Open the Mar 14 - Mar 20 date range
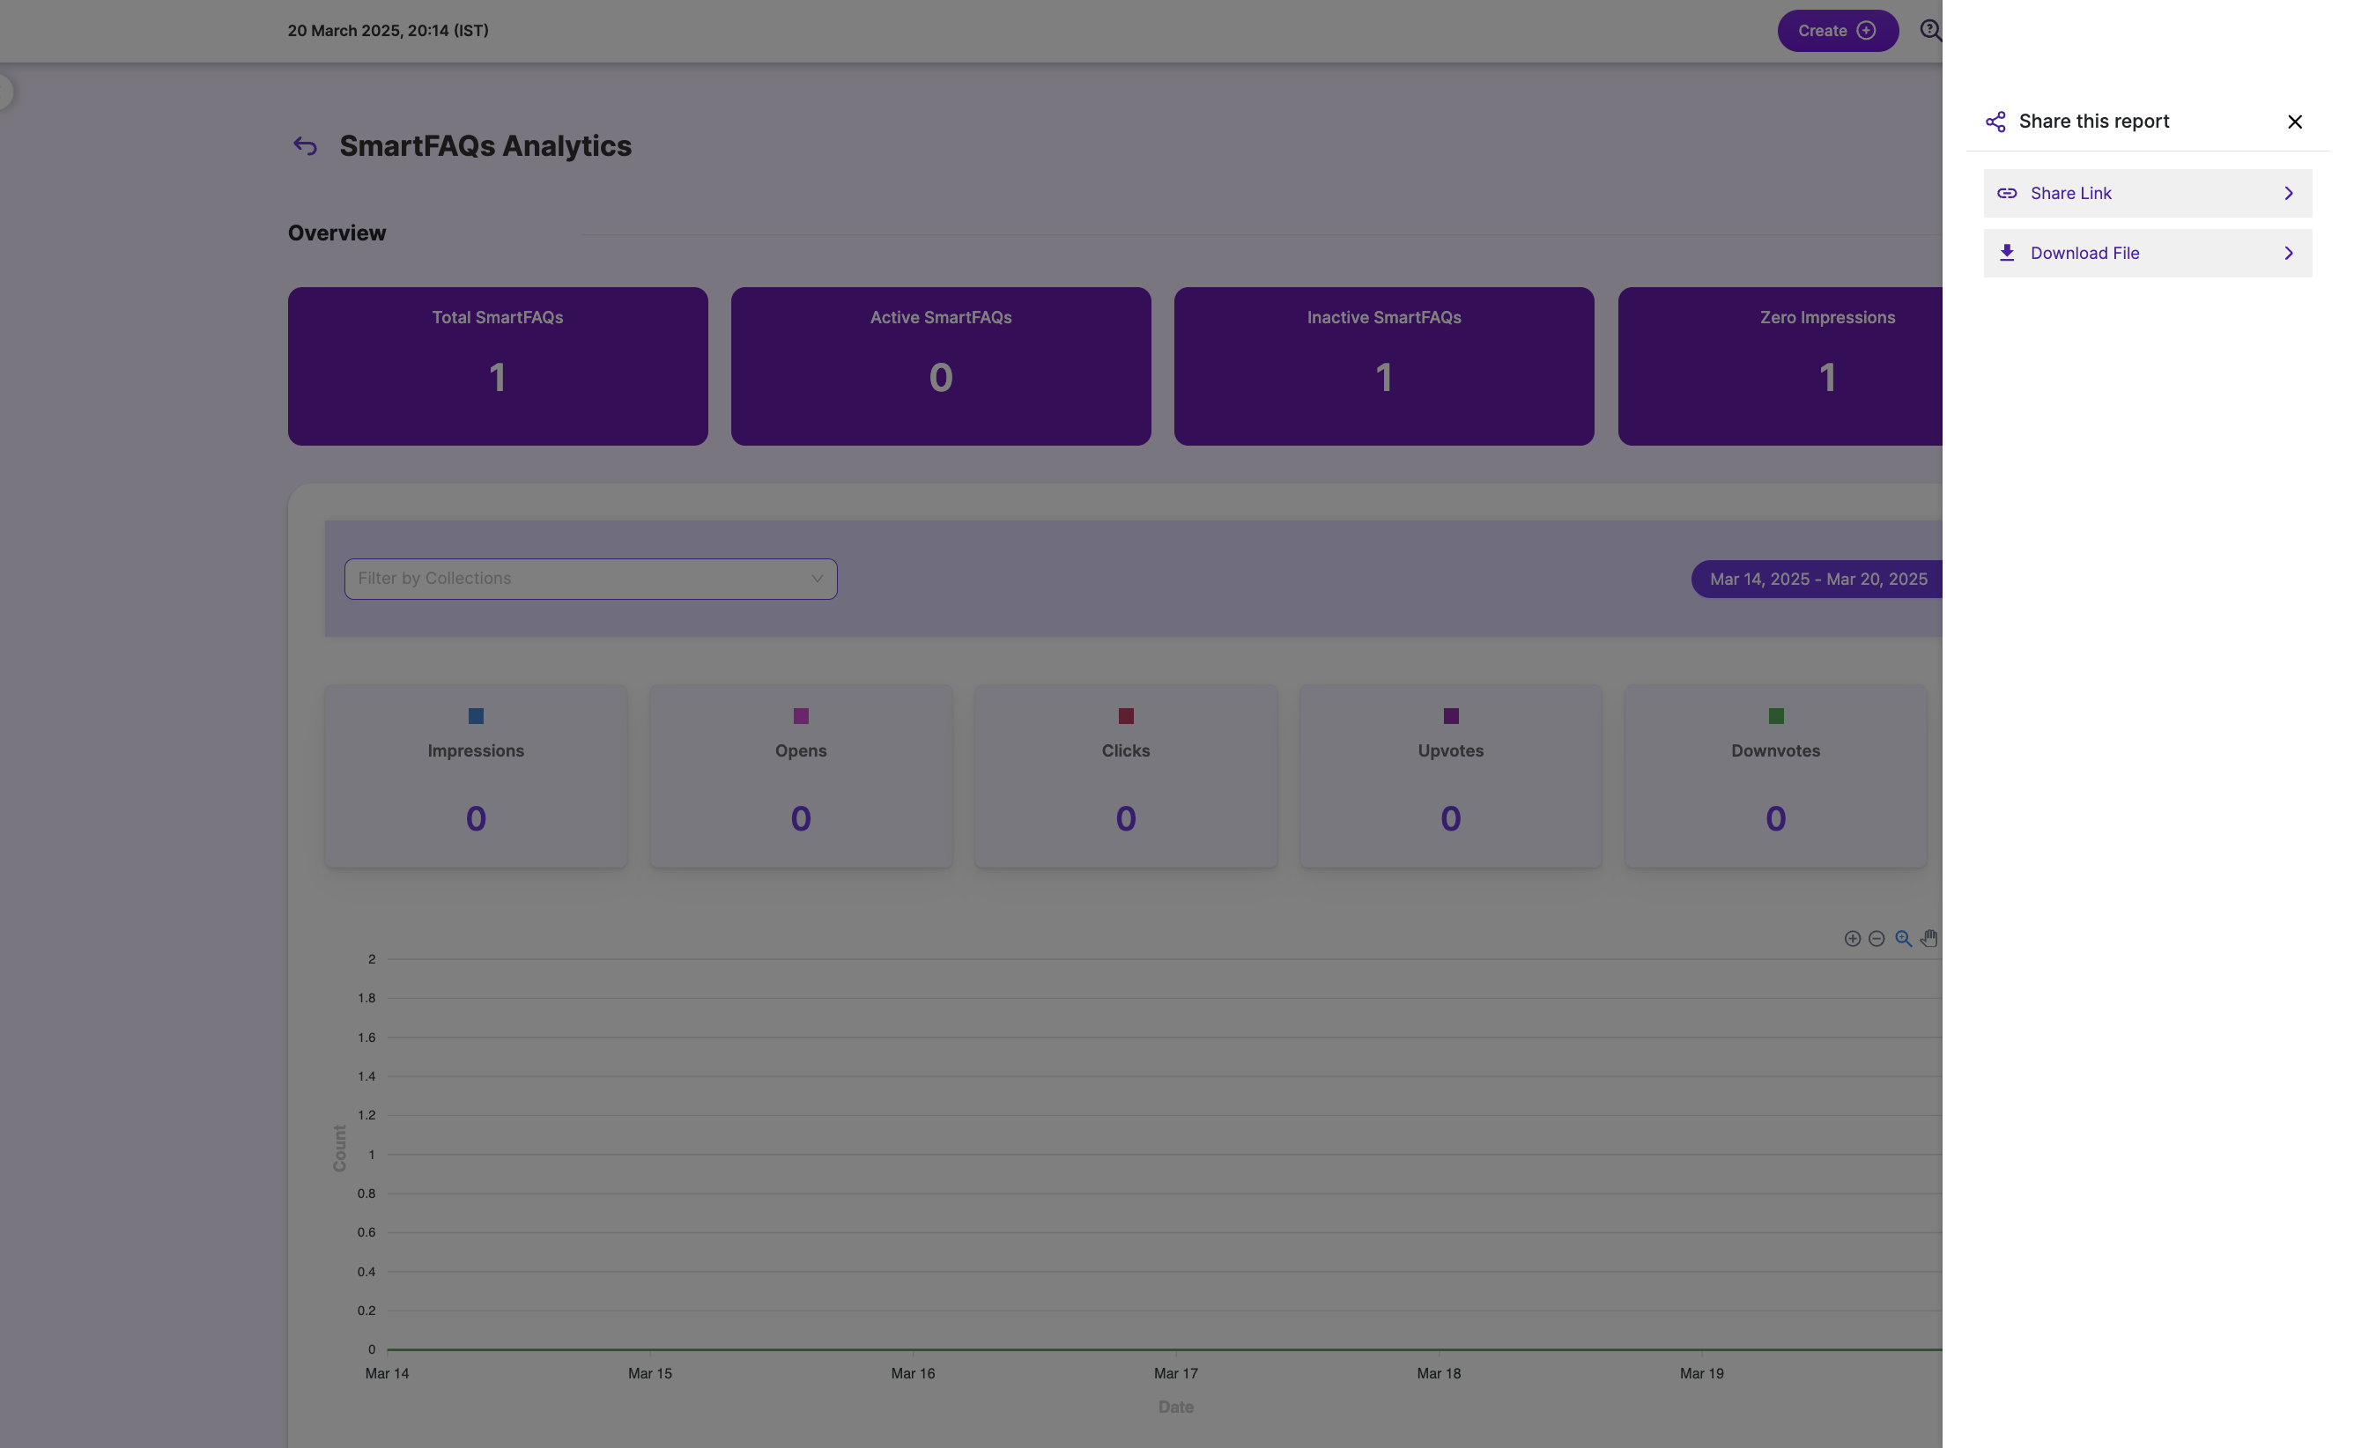Screen dimensions: 2354x1448 [x=1817, y=580]
